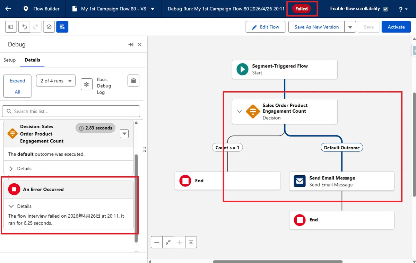This screenshot has height=263, width=416.
Task: Open the auto-layout canvas control icon
Action: click(191, 242)
